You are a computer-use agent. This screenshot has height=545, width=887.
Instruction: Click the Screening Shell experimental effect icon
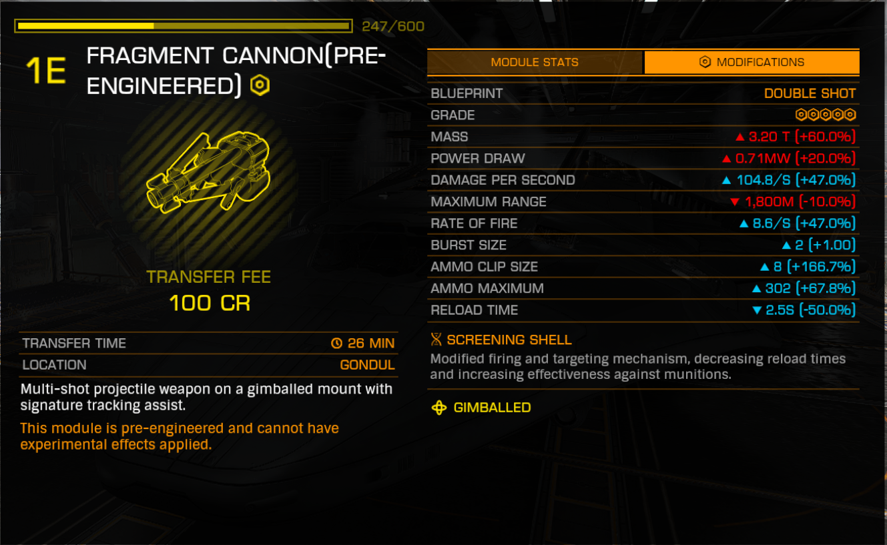436,340
